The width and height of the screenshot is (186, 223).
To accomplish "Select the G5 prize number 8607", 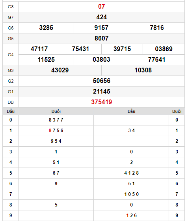I will tap(102, 39).
